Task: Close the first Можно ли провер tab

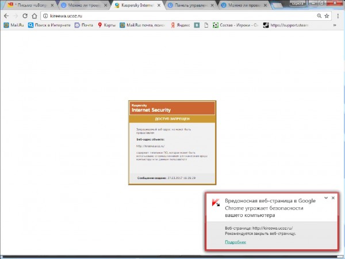Action: click(x=106, y=5)
